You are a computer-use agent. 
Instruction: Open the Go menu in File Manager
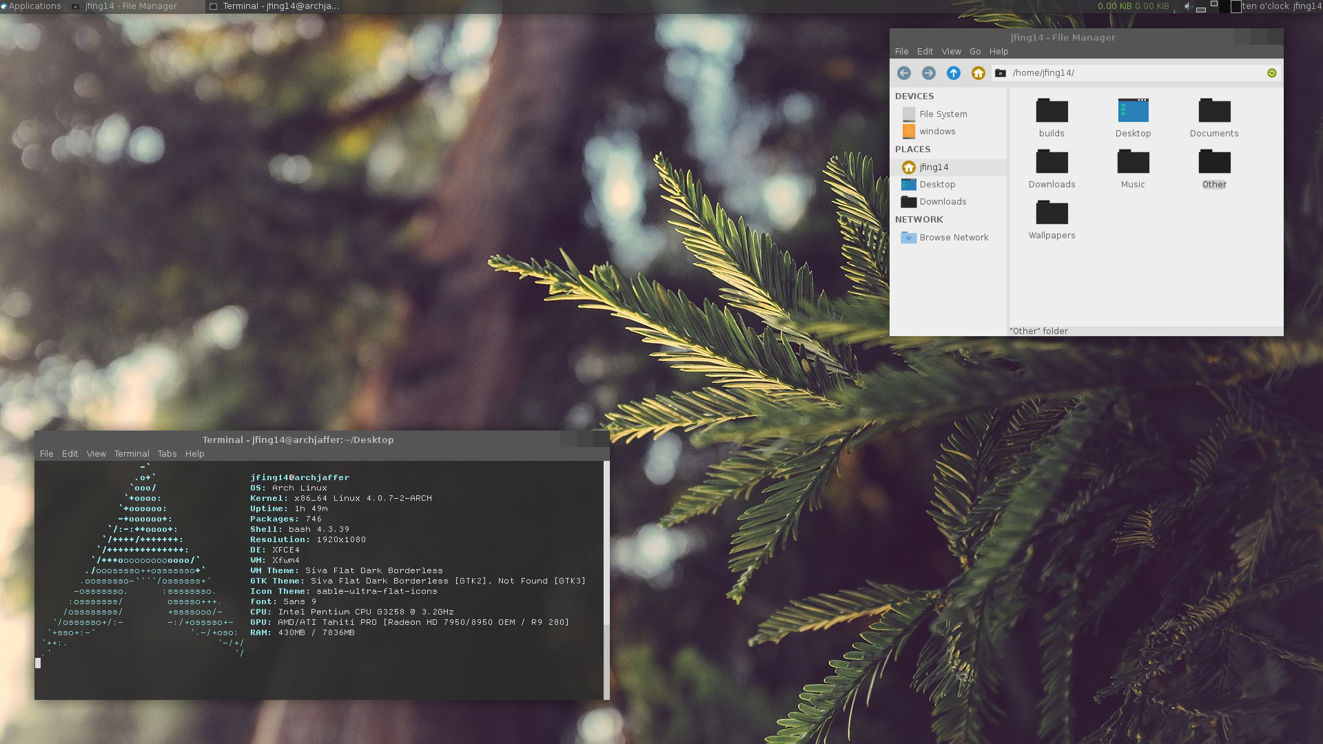pos(975,52)
